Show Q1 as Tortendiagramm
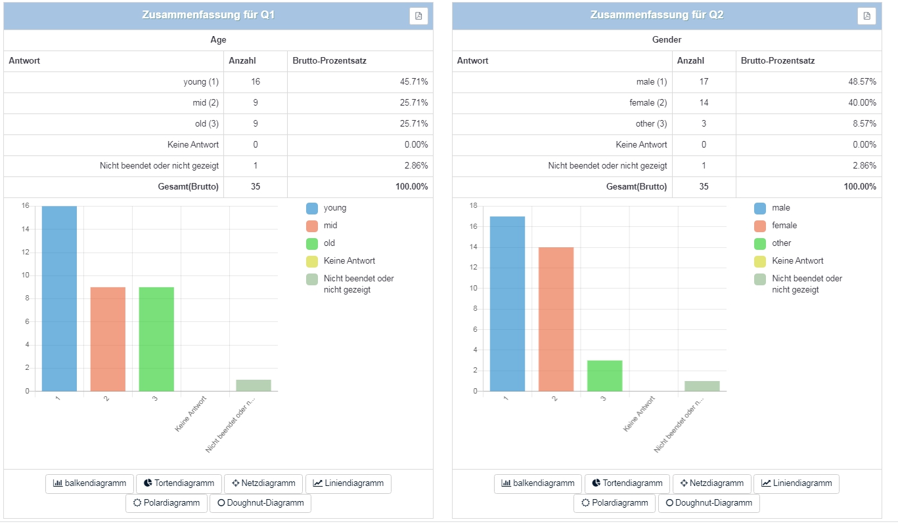 click(179, 483)
